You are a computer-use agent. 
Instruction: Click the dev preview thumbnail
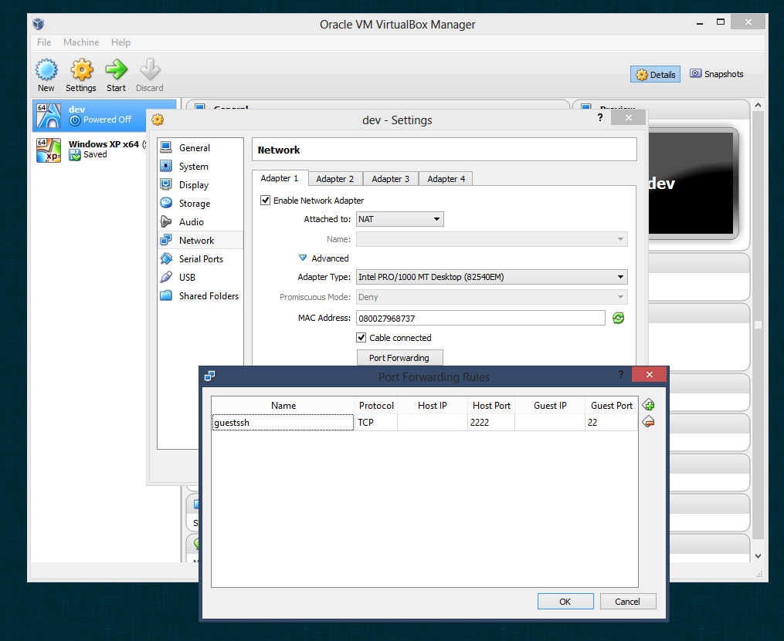693,184
